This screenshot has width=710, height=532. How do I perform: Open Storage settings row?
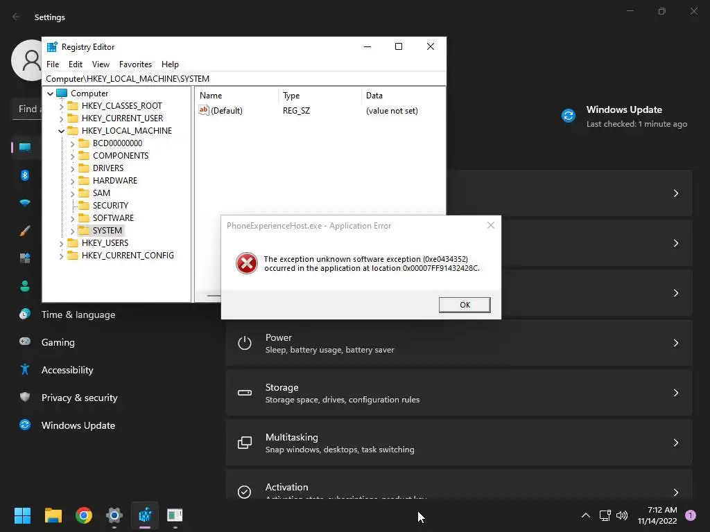(459, 393)
